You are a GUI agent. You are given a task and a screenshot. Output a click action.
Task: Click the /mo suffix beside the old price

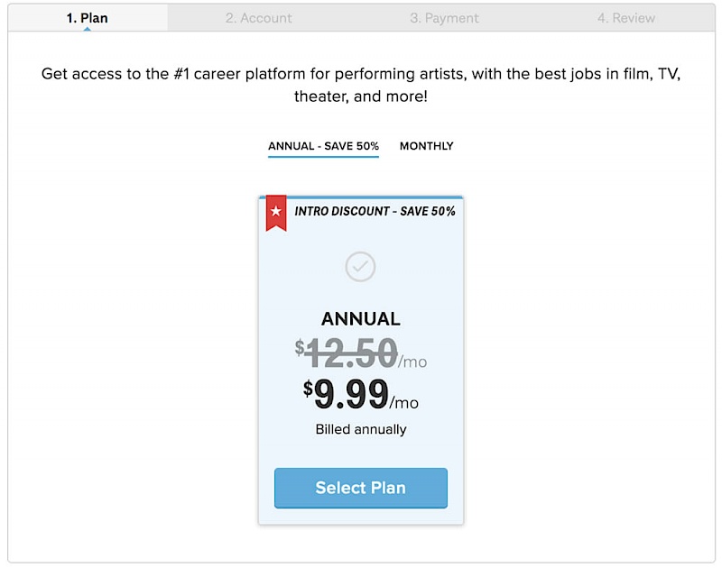[412, 362]
